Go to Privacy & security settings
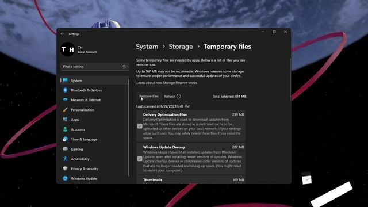 [x=94, y=168]
